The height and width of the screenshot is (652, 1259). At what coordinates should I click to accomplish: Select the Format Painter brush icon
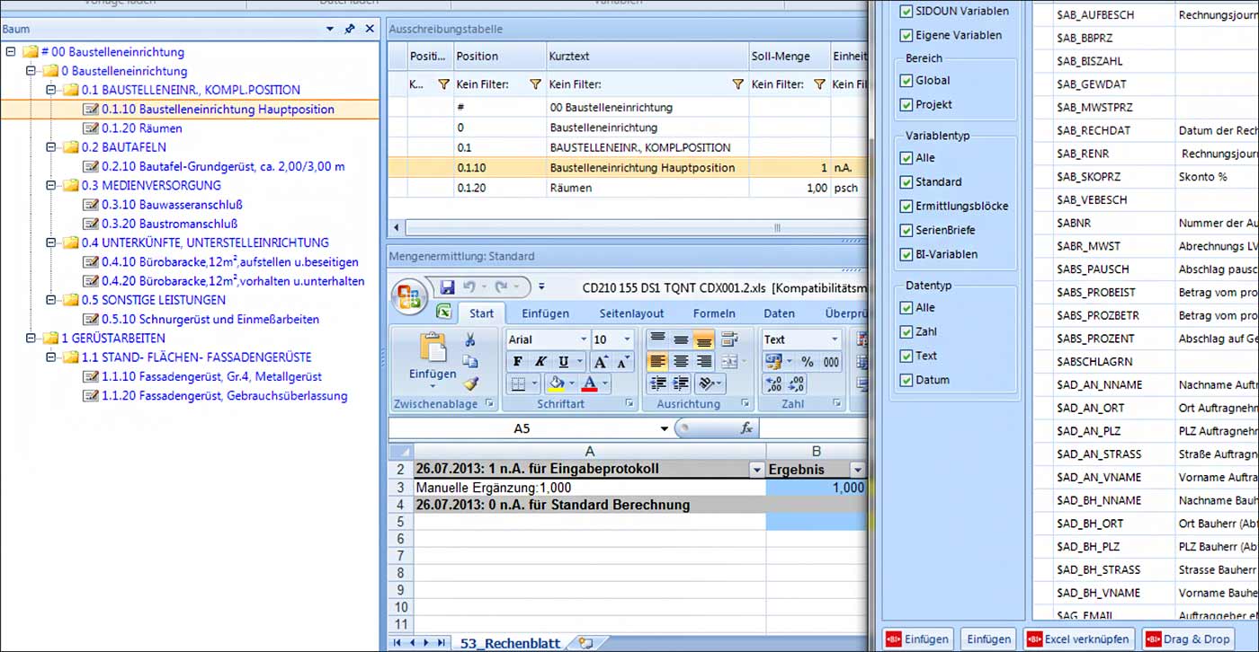(x=470, y=383)
